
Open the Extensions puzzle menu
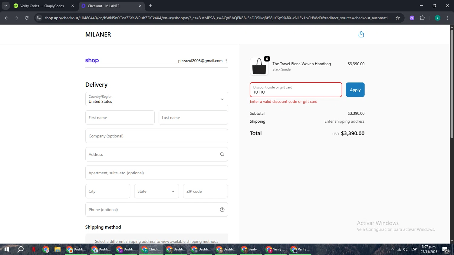pyautogui.click(x=423, y=18)
